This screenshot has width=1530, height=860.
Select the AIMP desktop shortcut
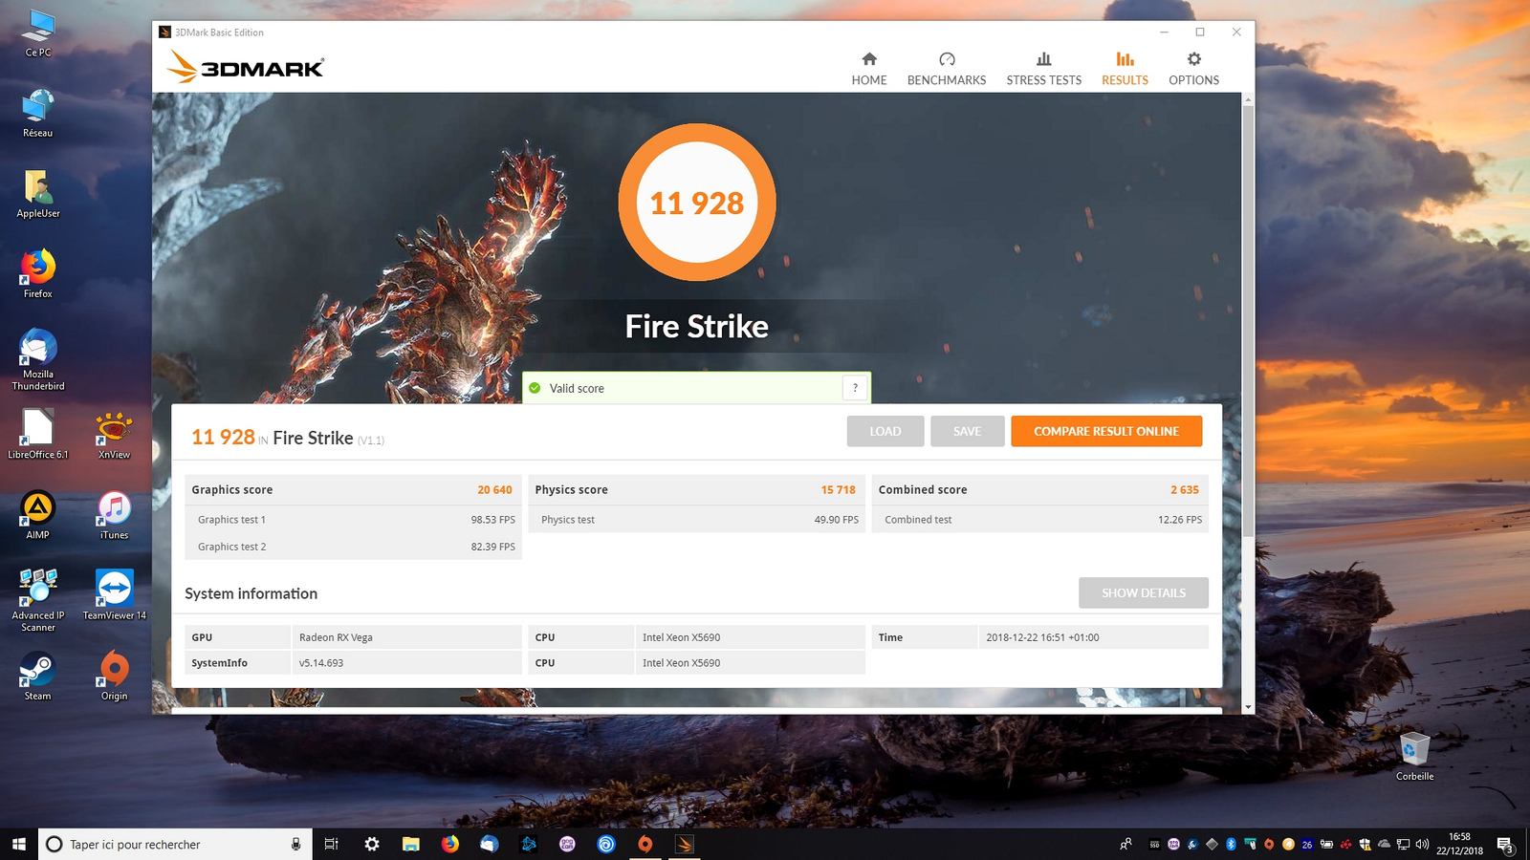click(38, 514)
